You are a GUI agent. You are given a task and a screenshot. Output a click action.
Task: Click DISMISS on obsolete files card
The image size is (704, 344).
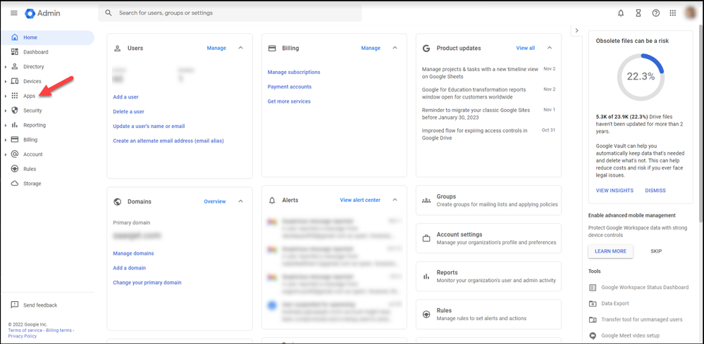pos(655,191)
